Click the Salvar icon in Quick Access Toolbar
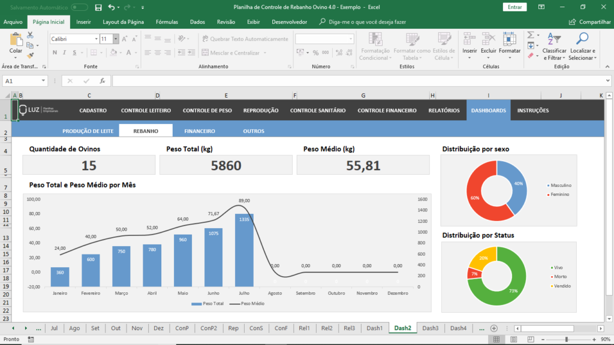614x345 pixels. pyautogui.click(x=97, y=7)
